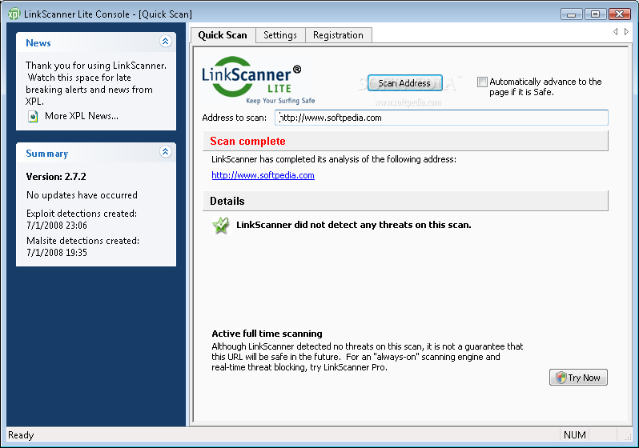Click the 'Ready' status bar text

pos(21,435)
